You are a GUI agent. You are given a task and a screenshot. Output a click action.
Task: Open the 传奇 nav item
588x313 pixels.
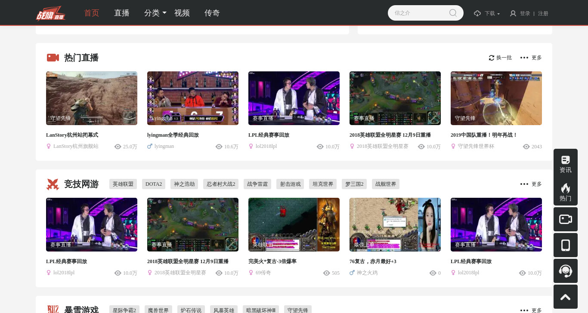212,13
